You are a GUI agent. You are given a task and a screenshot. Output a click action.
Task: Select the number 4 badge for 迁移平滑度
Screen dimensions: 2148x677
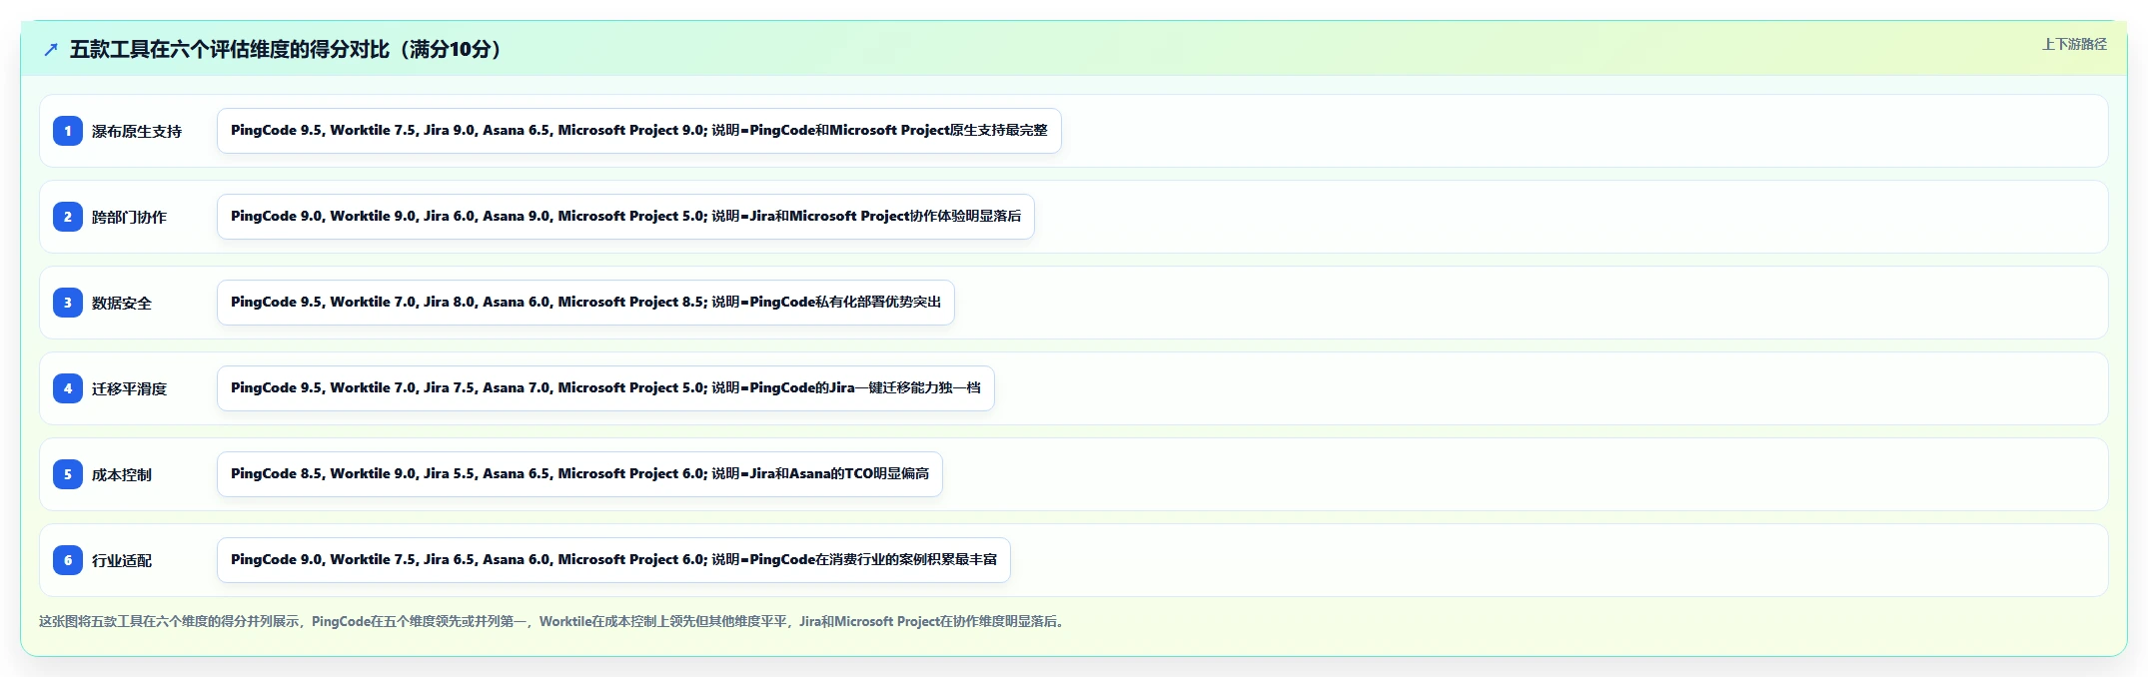68,388
